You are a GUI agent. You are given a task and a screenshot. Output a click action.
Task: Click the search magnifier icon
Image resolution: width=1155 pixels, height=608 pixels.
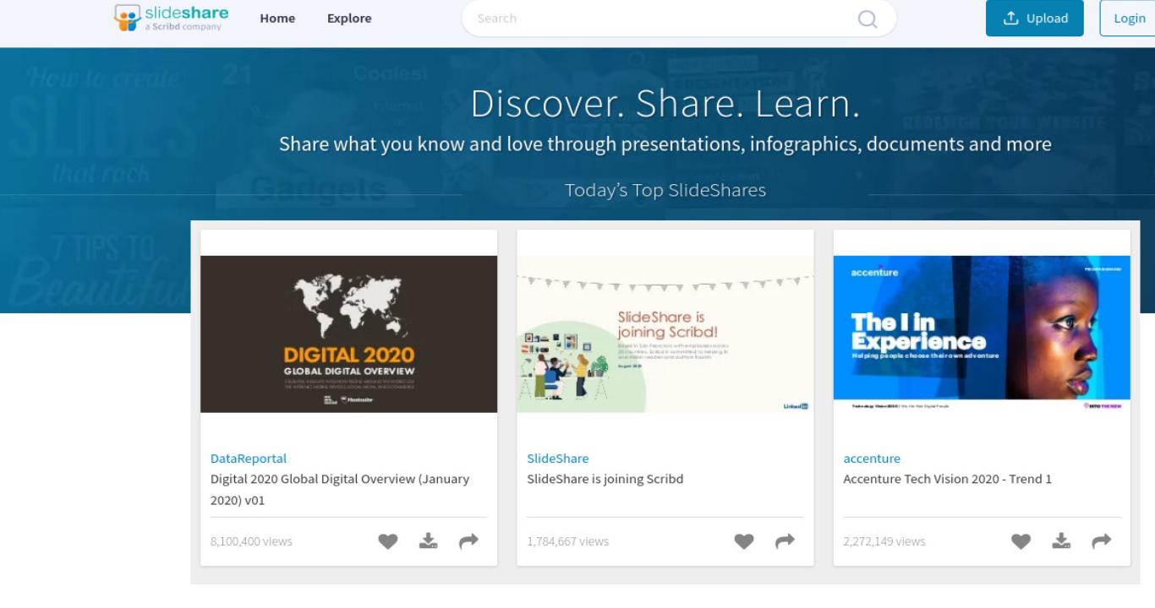point(868,19)
